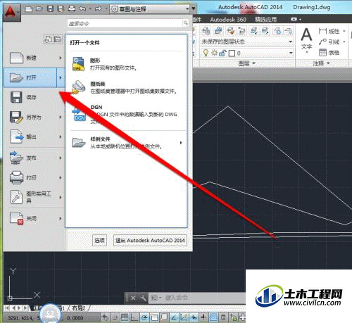
Task: Click the New drawing icon in quick access toolbar
Action: point(29,9)
